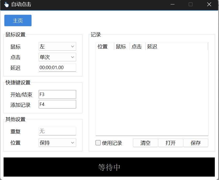Click the 延迟 column header in records
Viewport: 219px width, 180px height.
[x=152, y=46]
